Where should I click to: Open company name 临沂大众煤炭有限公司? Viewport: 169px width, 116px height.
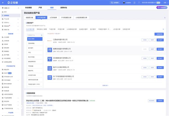61,67
